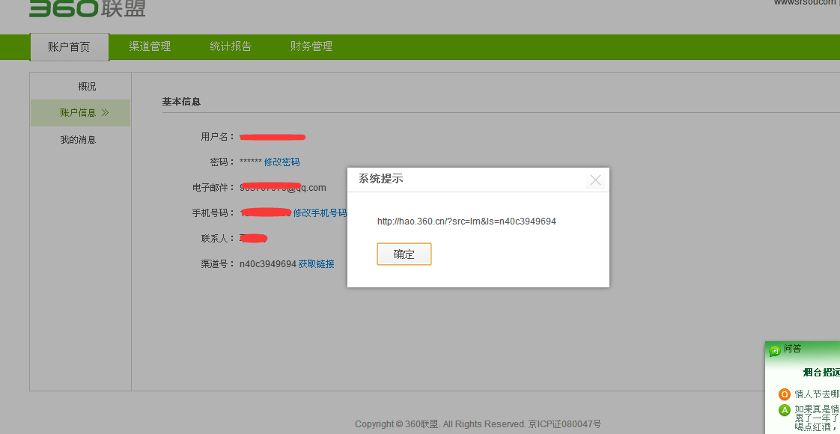The image size is (840, 434).
Task: Click the 系统提示 dialog title bar
Action: [x=464, y=180]
